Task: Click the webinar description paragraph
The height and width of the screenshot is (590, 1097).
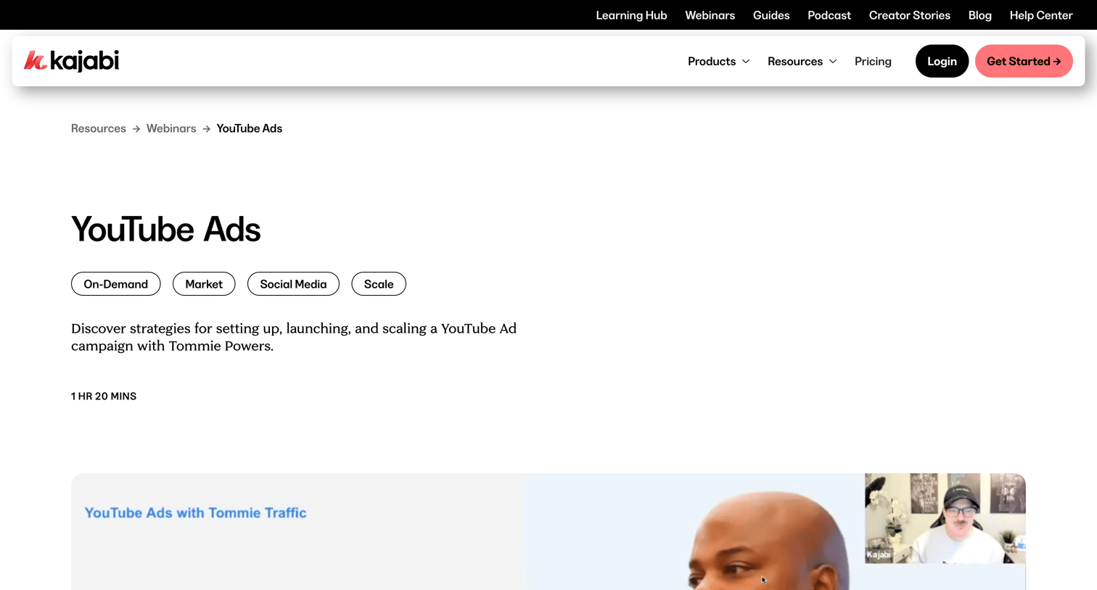Action: pyautogui.click(x=294, y=337)
